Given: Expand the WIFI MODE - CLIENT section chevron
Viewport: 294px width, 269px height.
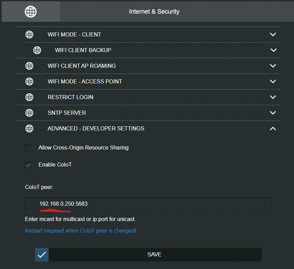Looking at the screenshot, I should click(273, 34).
